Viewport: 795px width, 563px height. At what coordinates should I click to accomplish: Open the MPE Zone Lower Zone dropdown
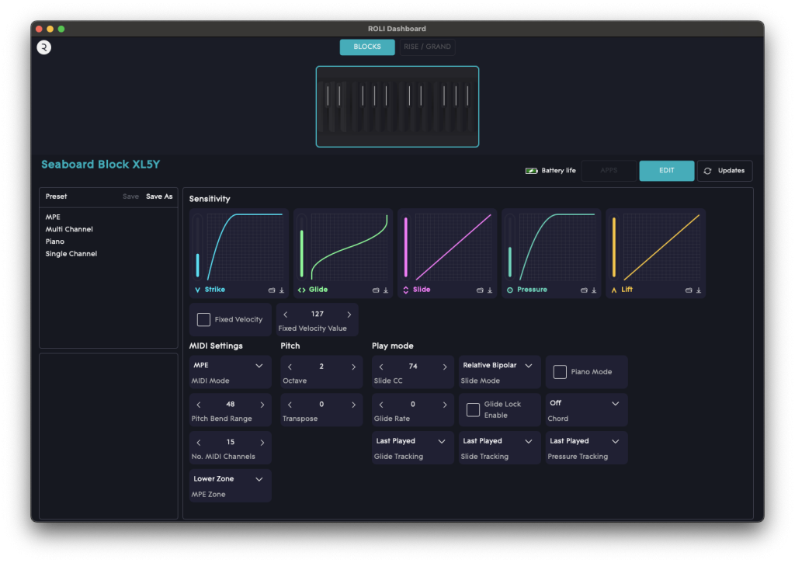coord(230,479)
